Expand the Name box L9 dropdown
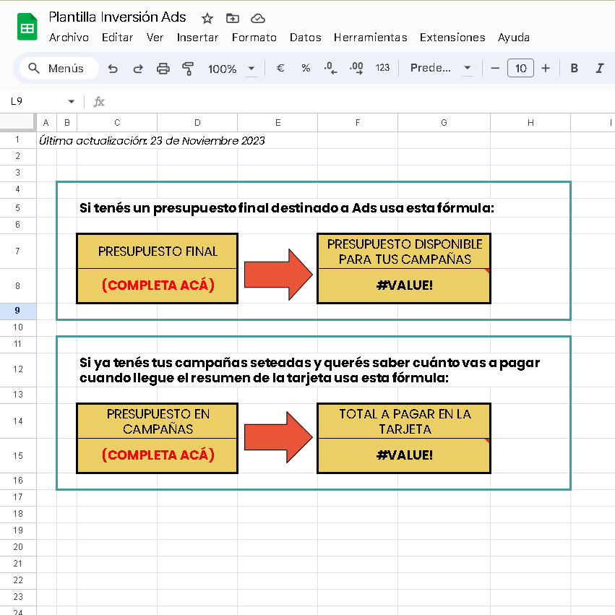This screenshot has width=615, height=615. 71,102
